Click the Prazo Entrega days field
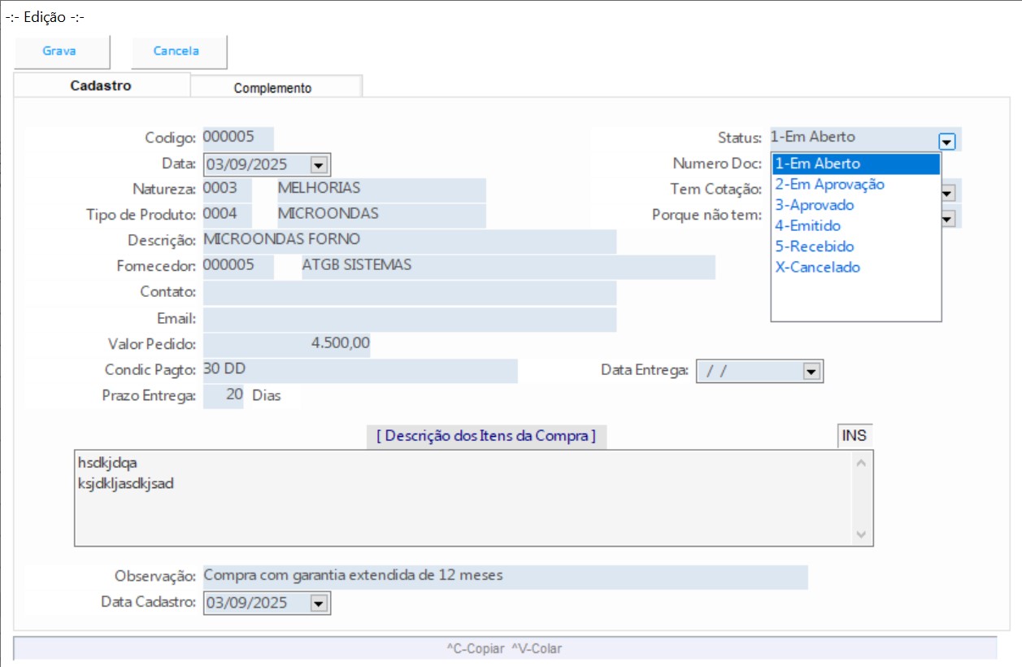This screenshot has height=667, width=1022. click(x=224, y=396)
